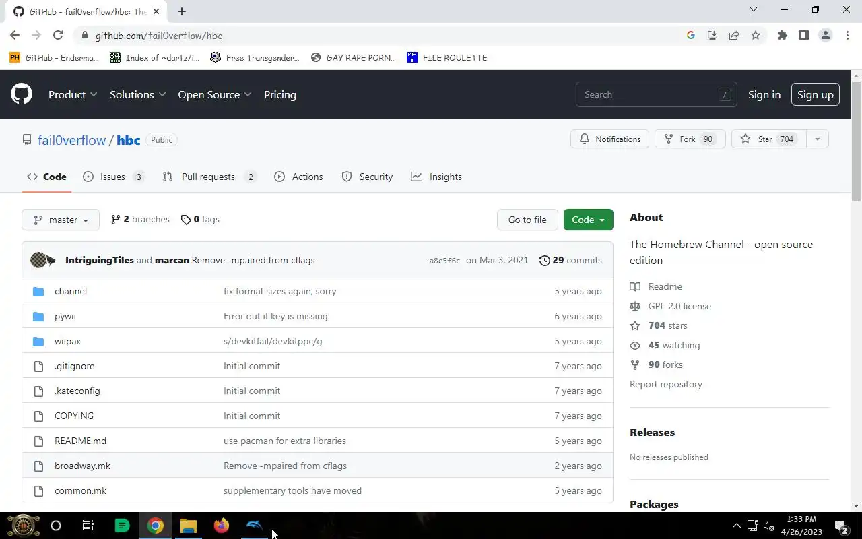Expand the Product menu

73,94
